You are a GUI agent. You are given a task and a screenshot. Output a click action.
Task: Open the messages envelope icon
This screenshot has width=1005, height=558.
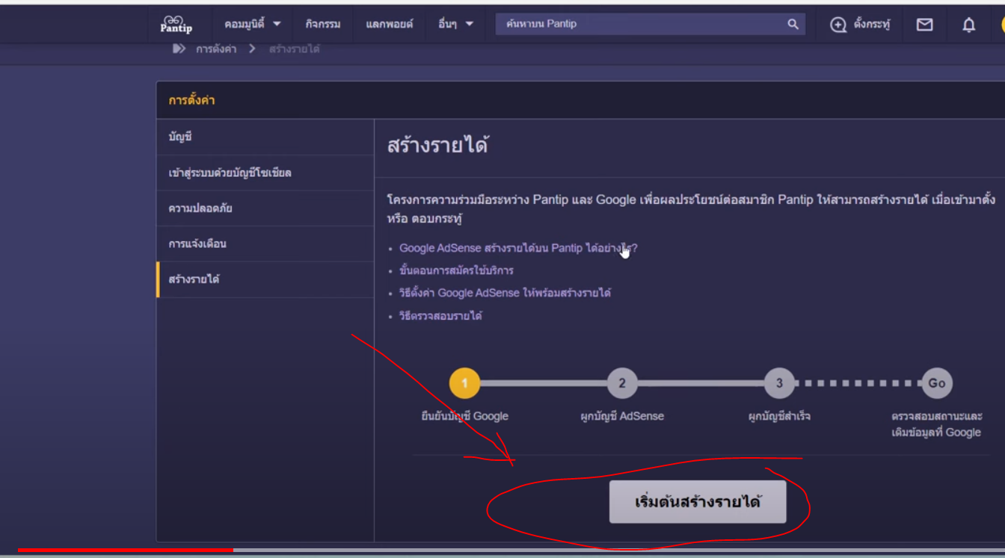click(924, 25)
